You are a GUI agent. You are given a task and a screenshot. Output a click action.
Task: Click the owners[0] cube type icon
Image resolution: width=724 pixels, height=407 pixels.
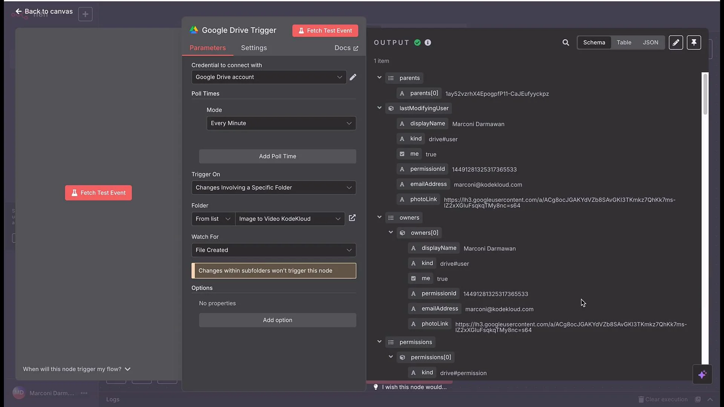tap(402, 233)
